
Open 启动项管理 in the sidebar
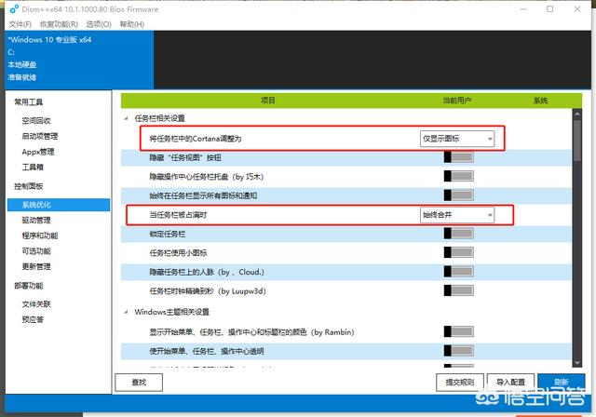coord(39,136)
